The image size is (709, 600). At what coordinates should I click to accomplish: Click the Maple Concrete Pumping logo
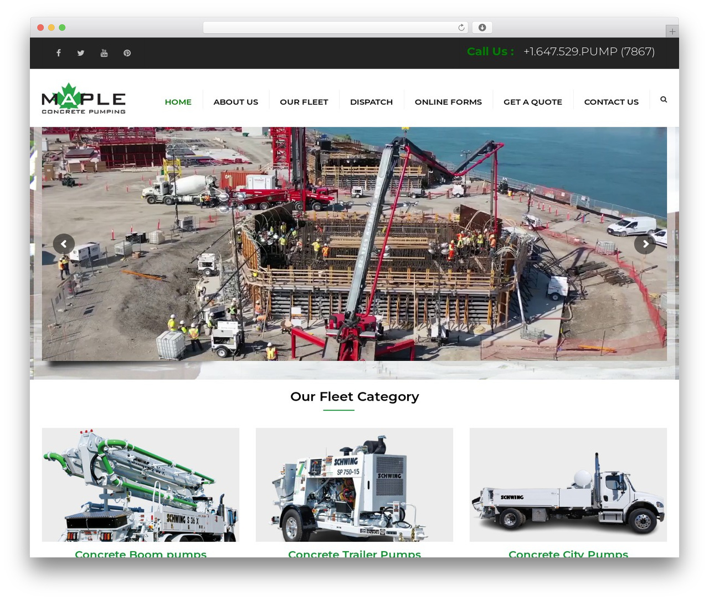[84, 99]
